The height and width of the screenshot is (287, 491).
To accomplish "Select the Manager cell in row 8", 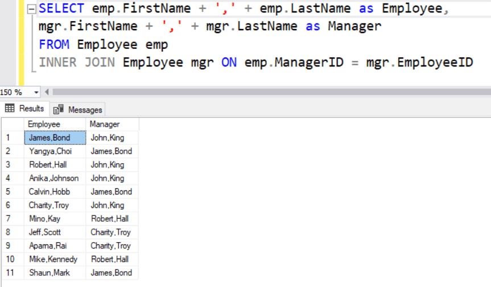I will pyautogui.click(x=112, y=232).
